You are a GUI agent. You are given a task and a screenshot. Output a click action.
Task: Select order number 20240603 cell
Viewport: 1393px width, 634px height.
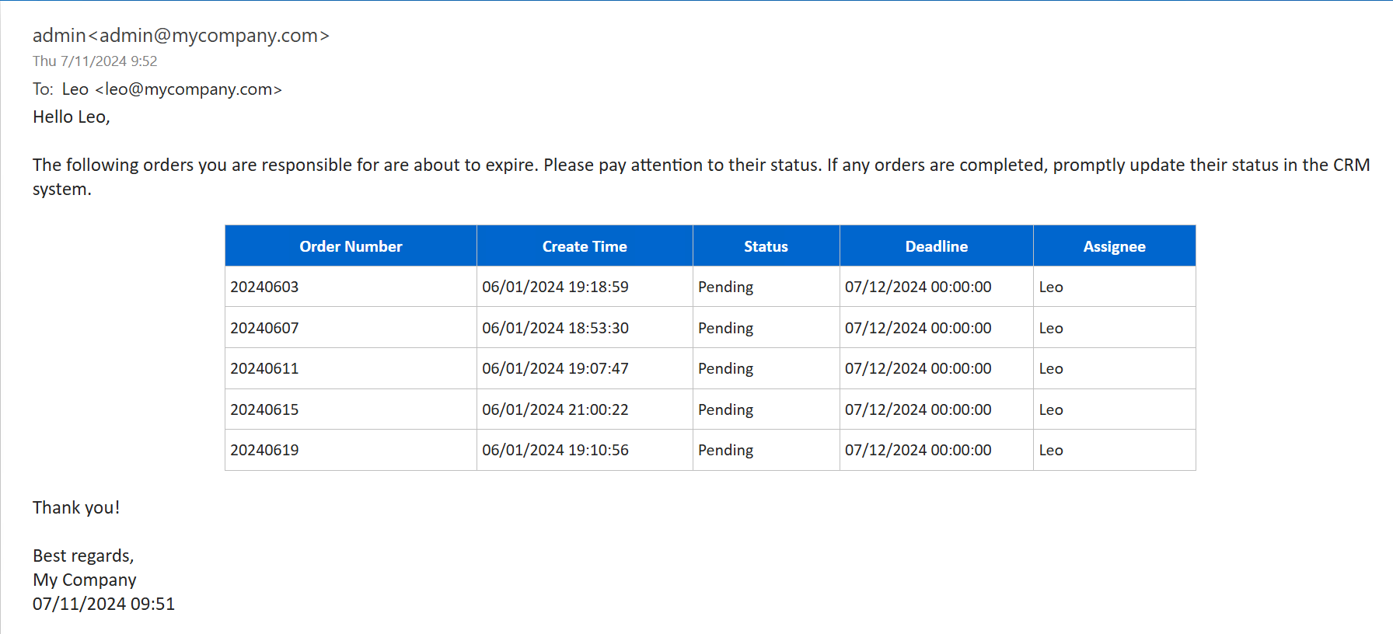click(264, 287)
